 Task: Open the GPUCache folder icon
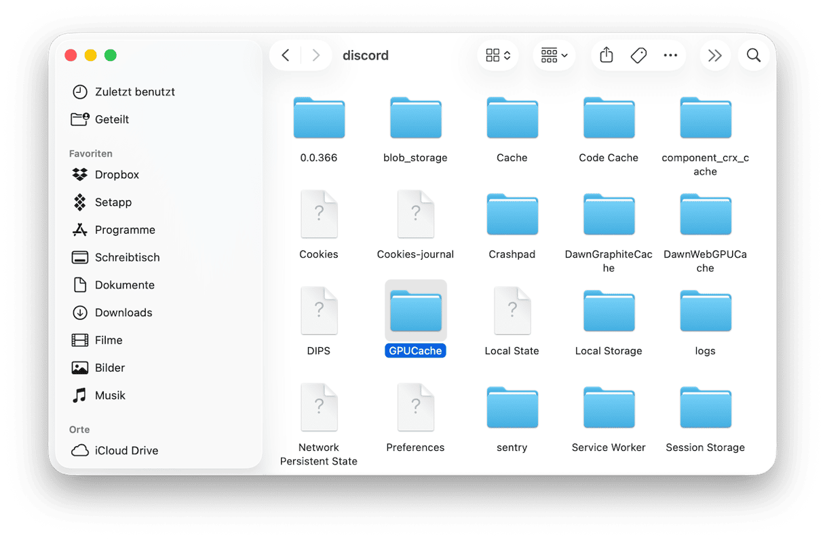coord(415,311)
